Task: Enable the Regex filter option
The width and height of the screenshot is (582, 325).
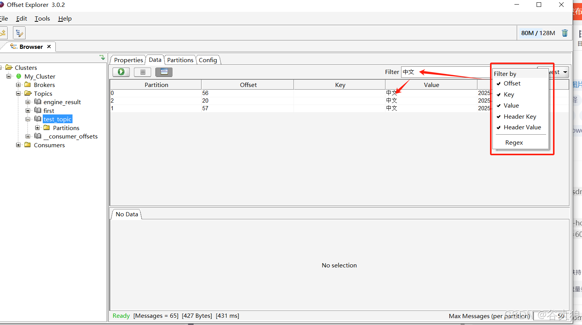Action: point(514,143)
